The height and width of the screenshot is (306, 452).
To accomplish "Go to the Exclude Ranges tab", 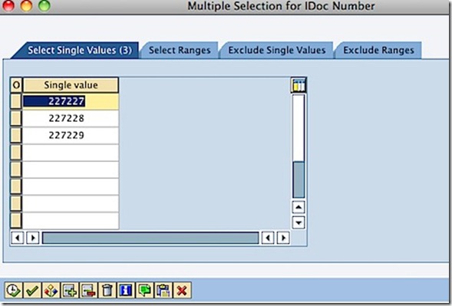I will click(x=378, y=50).
